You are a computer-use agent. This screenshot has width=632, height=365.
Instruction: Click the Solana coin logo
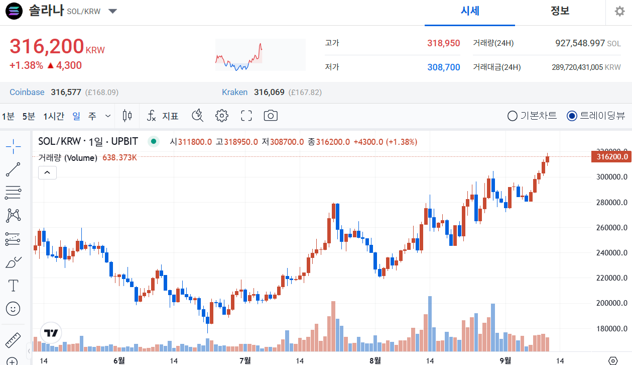click(x=14, y=11)
